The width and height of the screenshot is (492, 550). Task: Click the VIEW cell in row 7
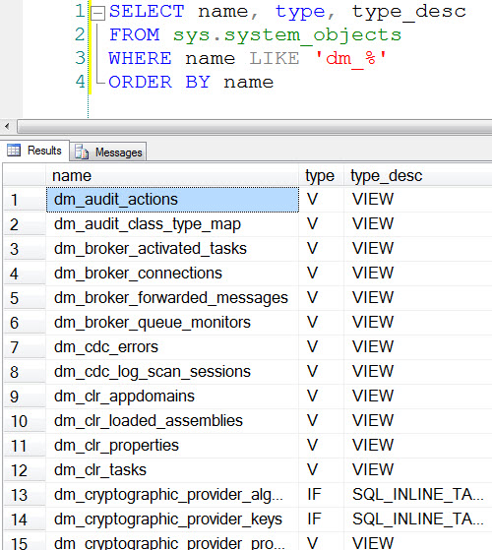coord(418,347)
